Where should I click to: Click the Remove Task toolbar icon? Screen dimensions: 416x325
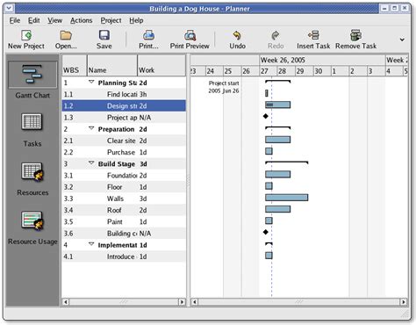[x=355, y=35]
